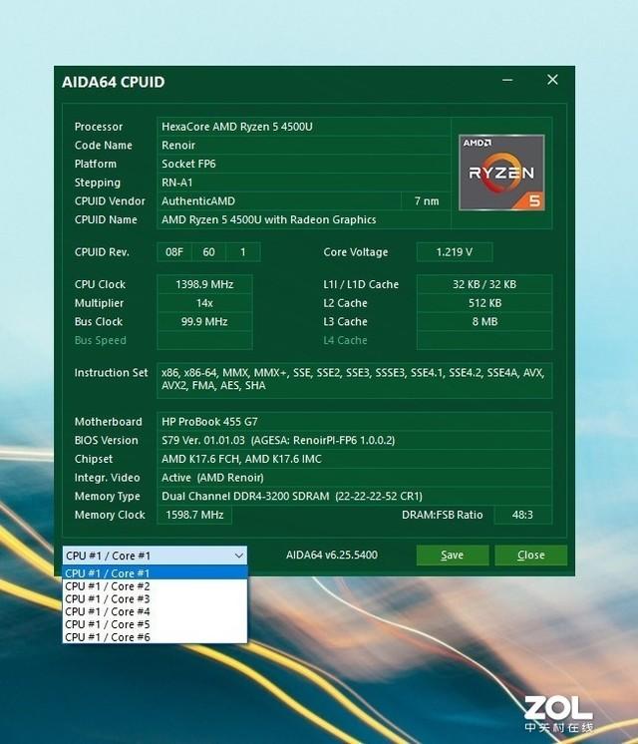Screen dimensions: 638x744
Task: Click the CPU Clock value field
Action: (x=204, y=284)
